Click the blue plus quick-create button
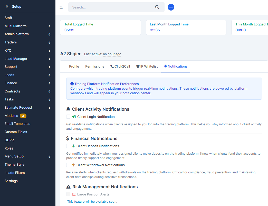Viewport: 268px width, 206px height. pyautogui.click(x=171, y=7)
